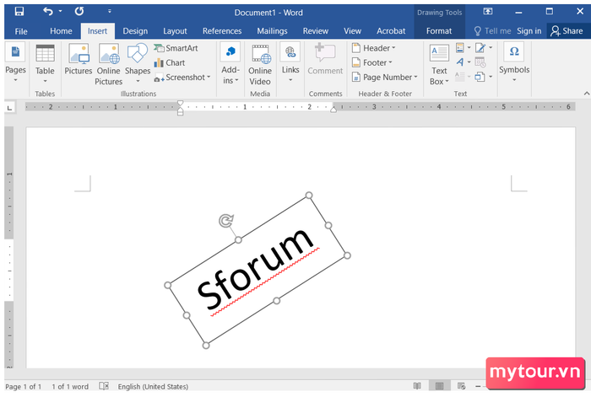Expand the Links dropdown
Viewport: 591px width, 397px height.
click(x=290, y=63)
